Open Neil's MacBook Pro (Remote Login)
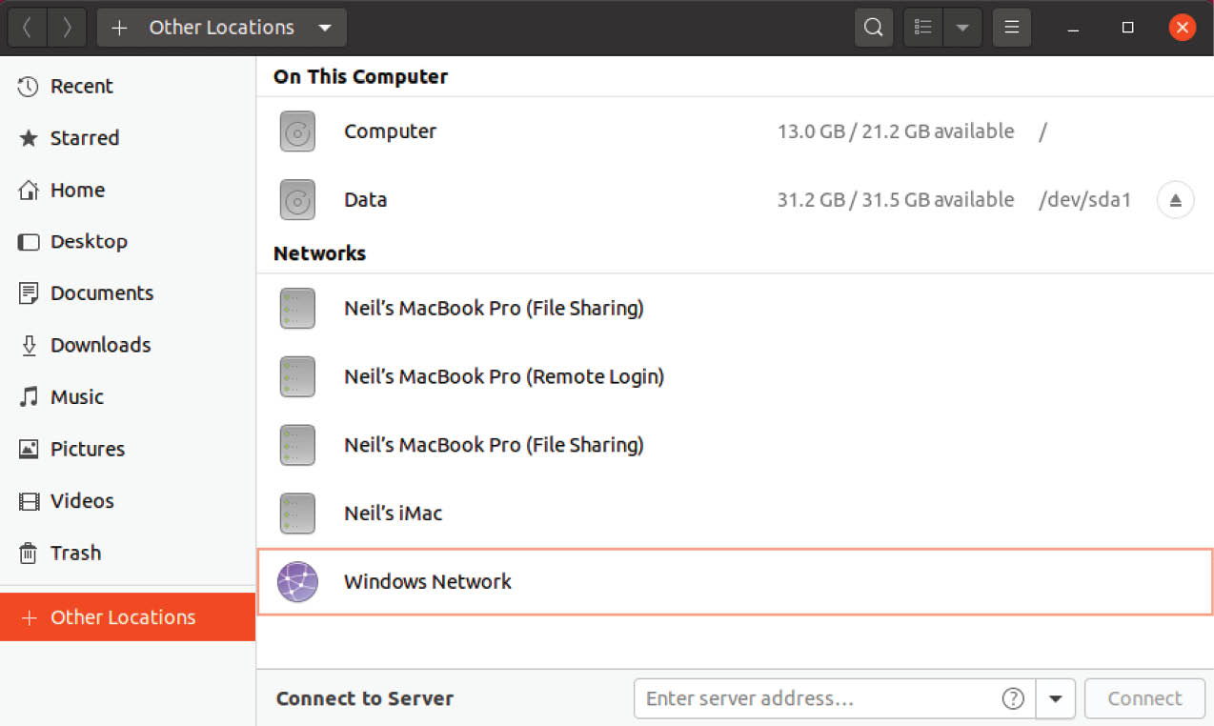The height and width of the screenshot is (726, 1214). click(503, 376)
